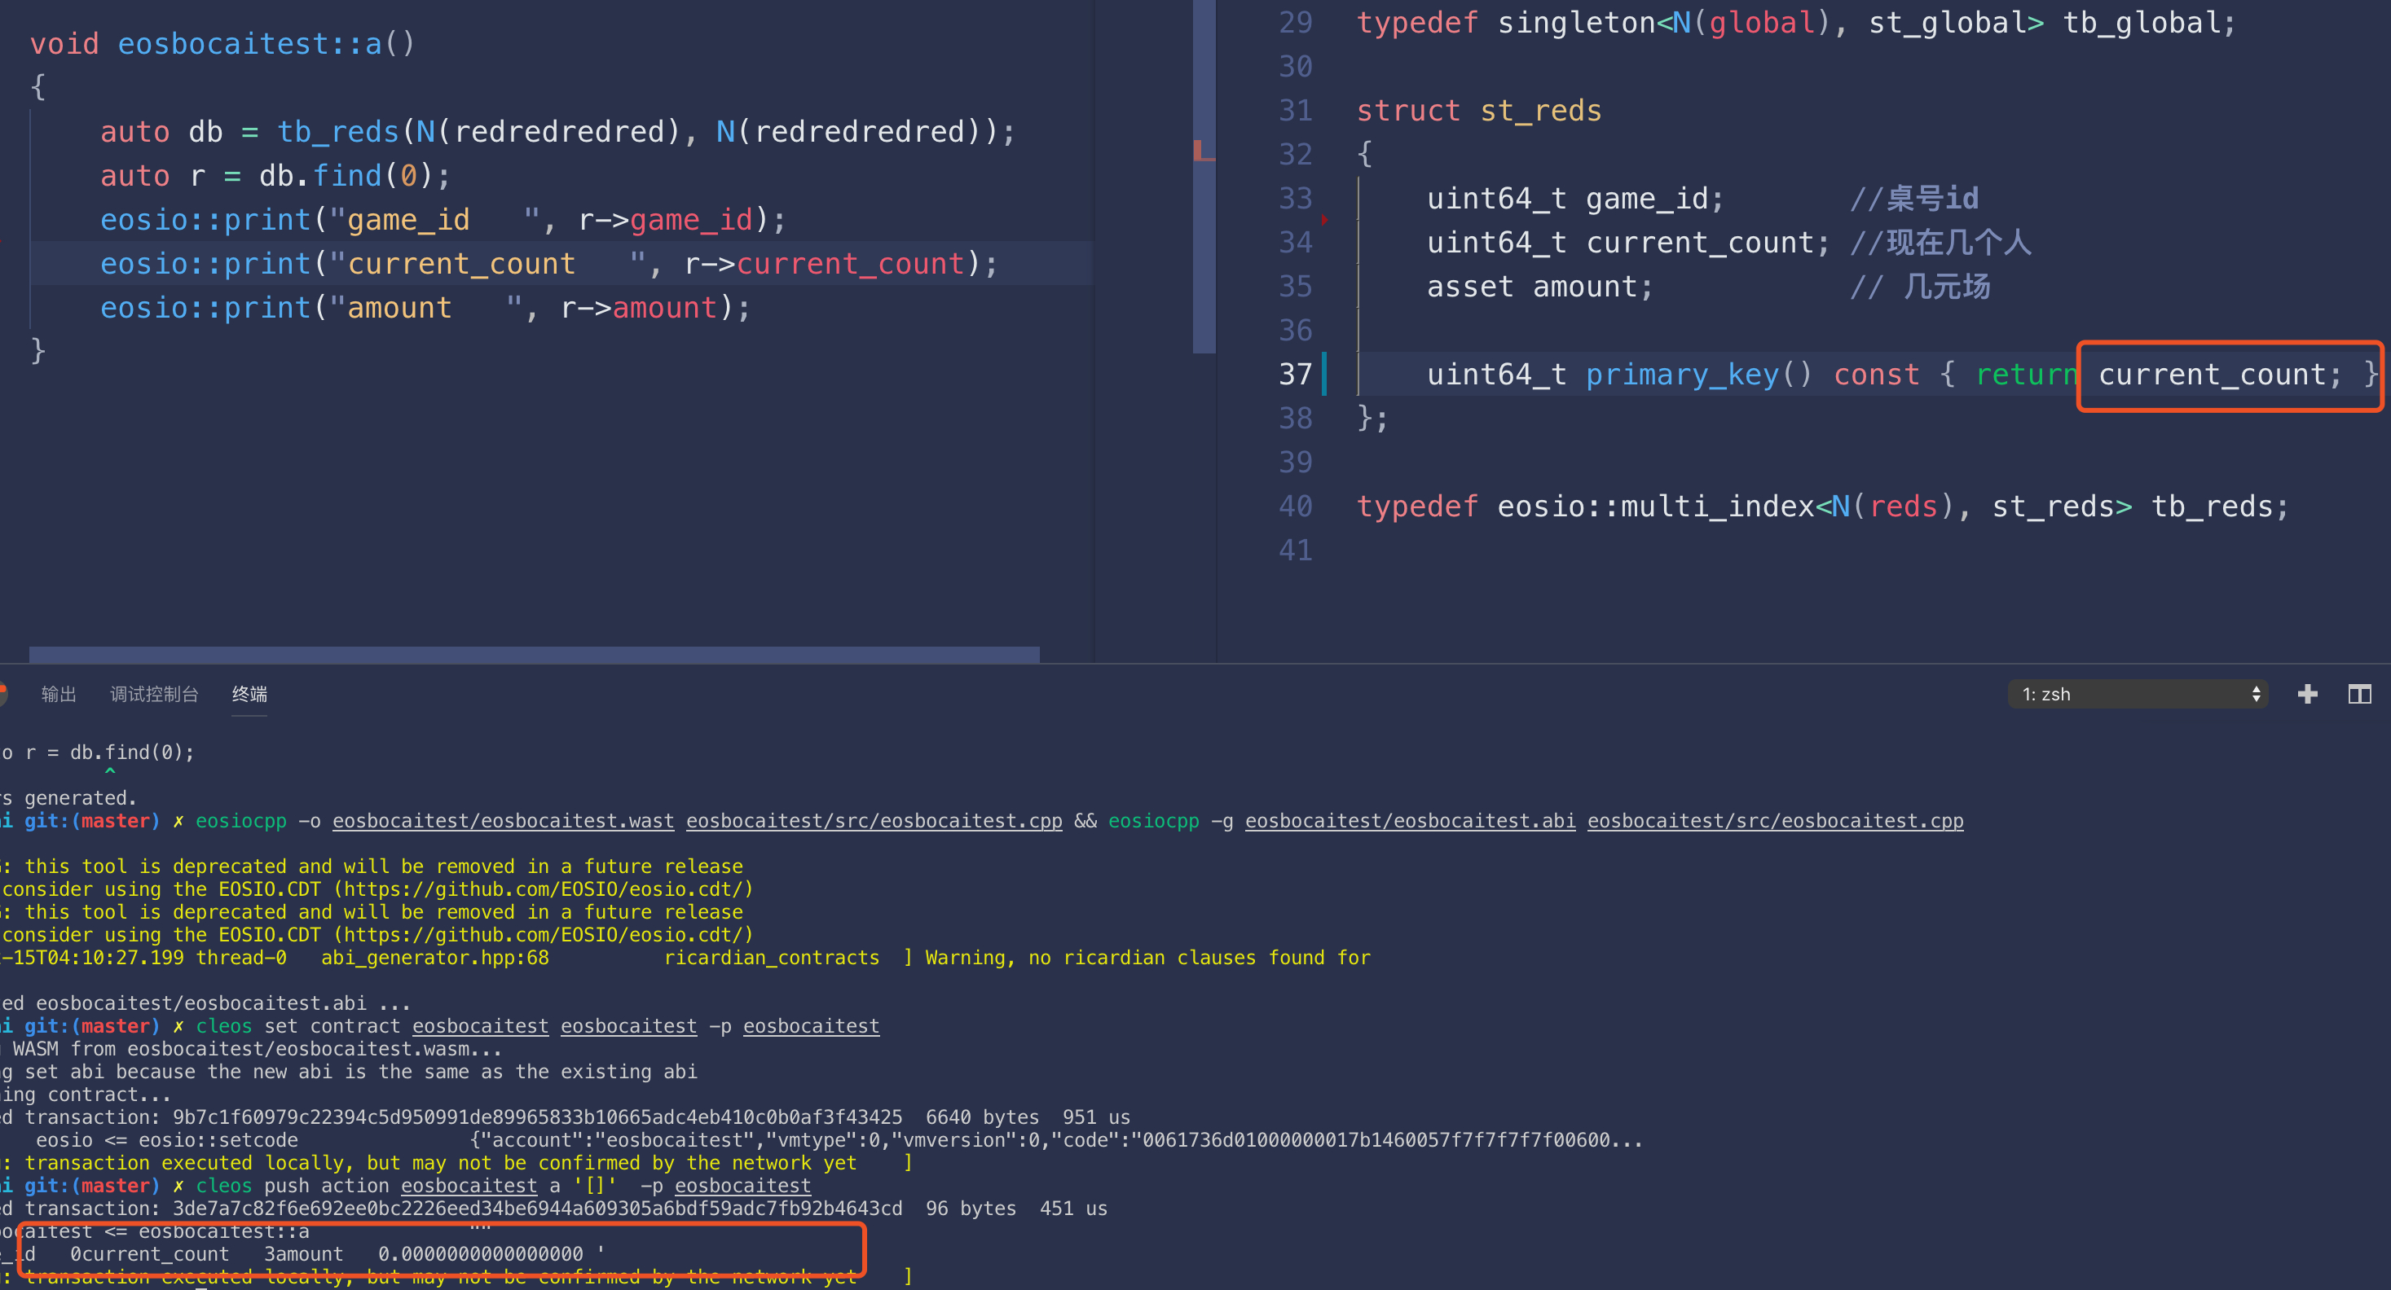Open the 1: zsh terminal selector dropdown
This screenshot has height=1290, width=2391.
point(2137,694)
